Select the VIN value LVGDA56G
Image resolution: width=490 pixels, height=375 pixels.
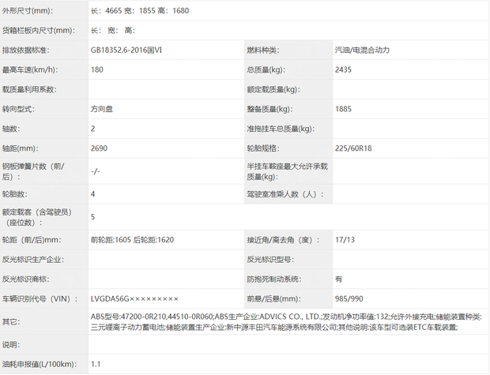[134, 299]
